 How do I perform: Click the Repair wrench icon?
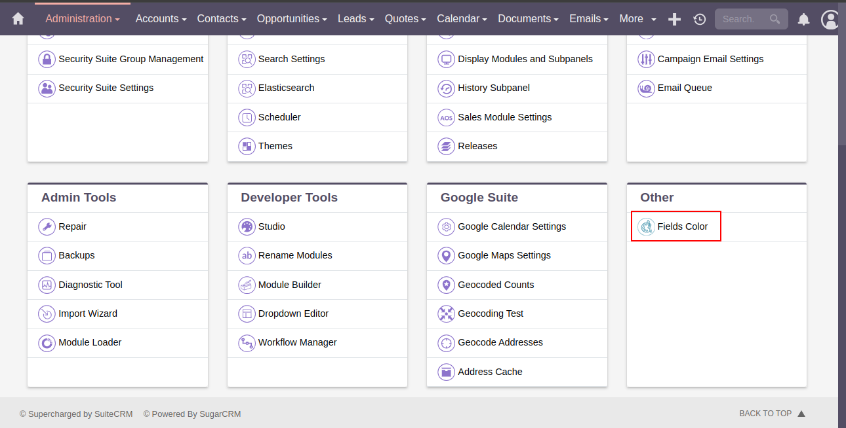[47, 226]
